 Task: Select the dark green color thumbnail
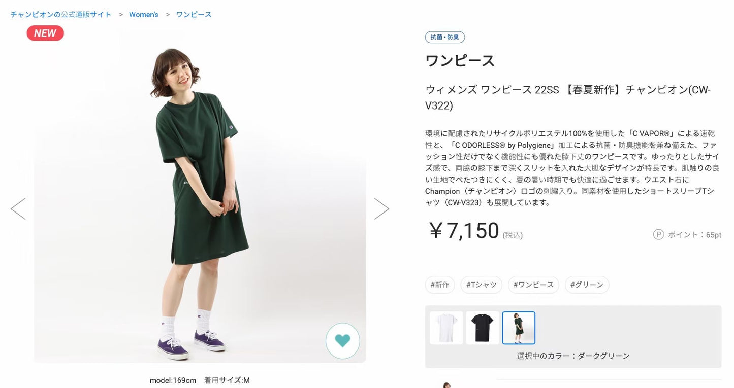(x=519, y=328)
